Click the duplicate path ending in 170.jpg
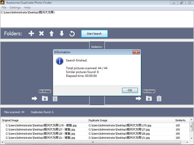The width and height of the screenshot is (194, 145). click(x=120, y=125)
